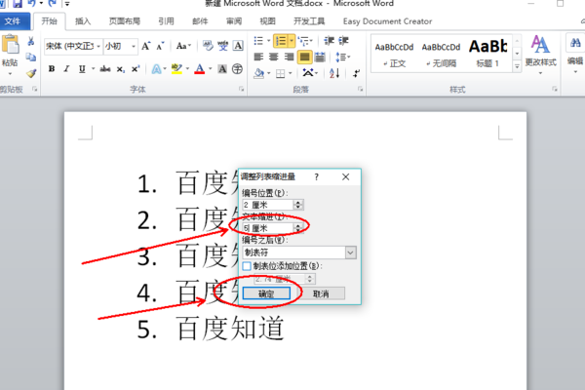This screenshot has width=585, height=390.
Task: Align text left
Action: 258,57
